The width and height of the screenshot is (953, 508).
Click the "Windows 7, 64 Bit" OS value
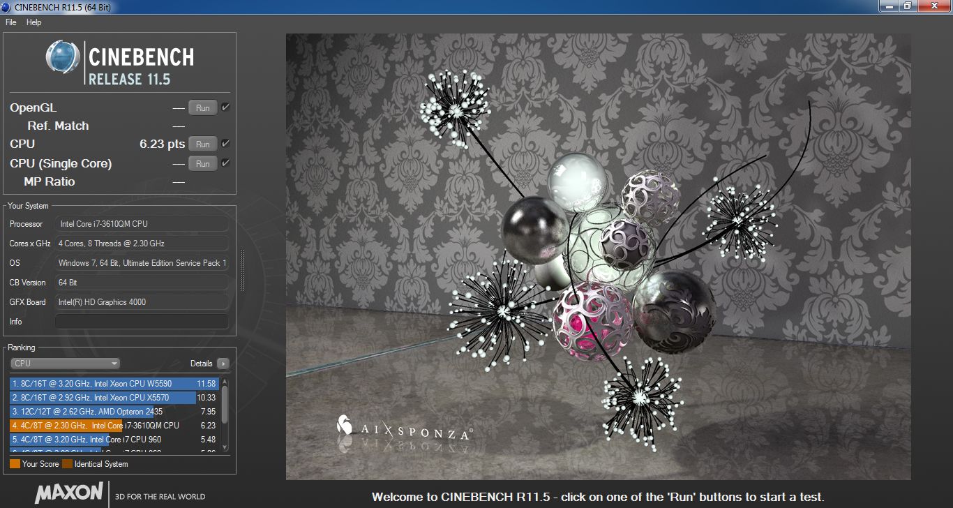pyautogui.click(x=142, y=263)
